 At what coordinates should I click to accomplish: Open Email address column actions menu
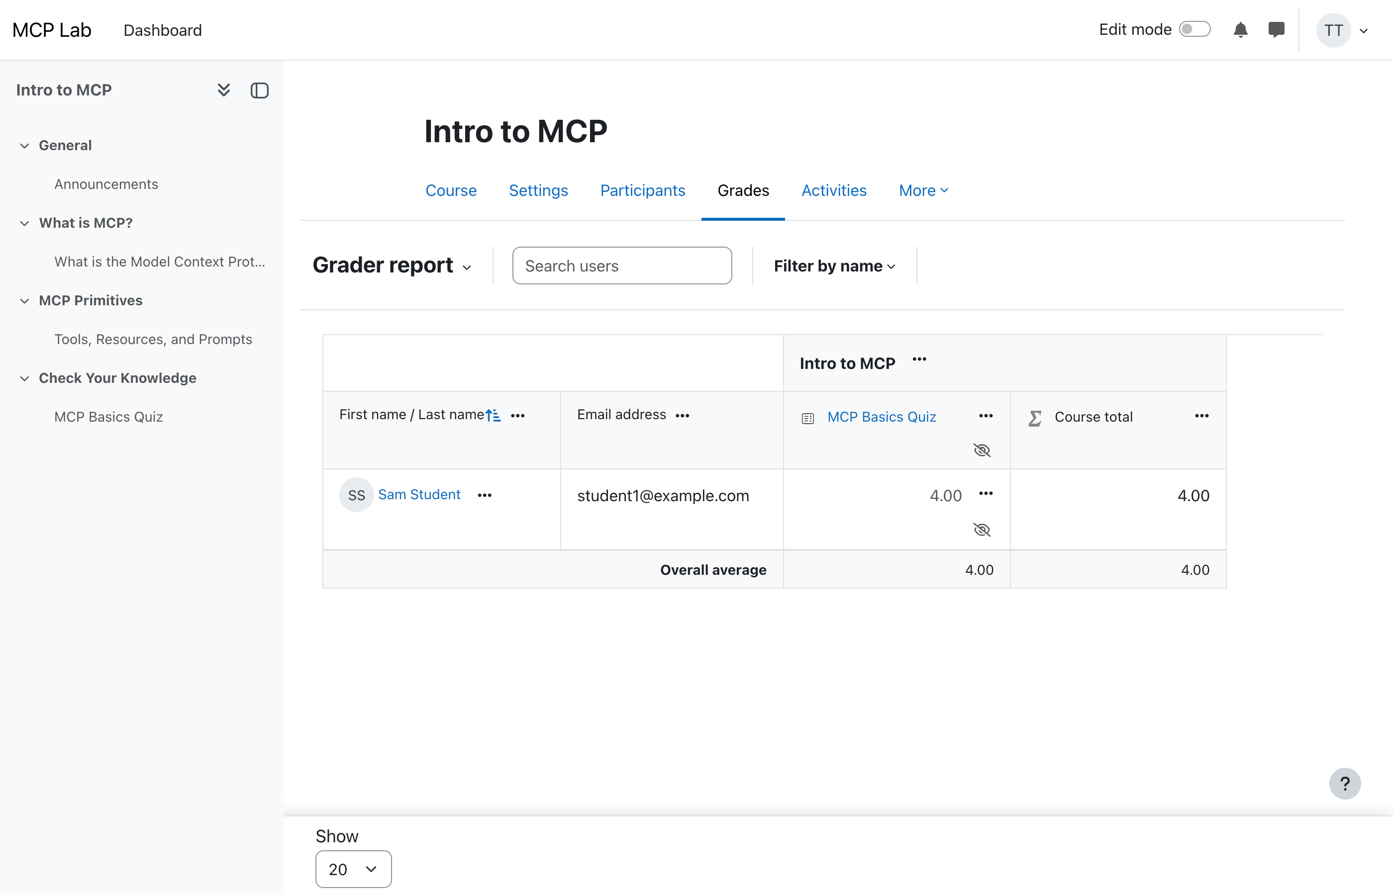pos(683,416)
